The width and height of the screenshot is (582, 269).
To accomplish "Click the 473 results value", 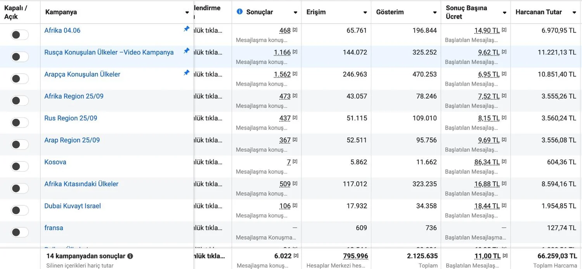I will (285, 96).
